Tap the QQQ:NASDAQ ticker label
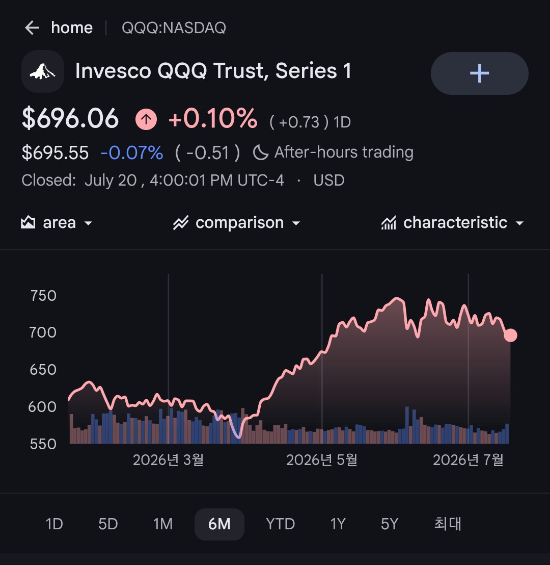 [x=174, y=28]
